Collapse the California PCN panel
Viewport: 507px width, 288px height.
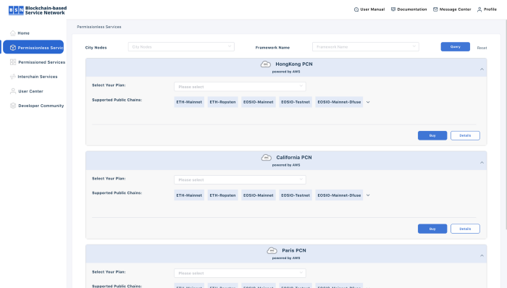(x=482, y=162)
